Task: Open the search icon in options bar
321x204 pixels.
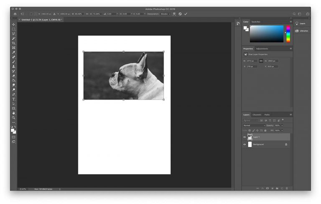Action: (x=294, y=14)
